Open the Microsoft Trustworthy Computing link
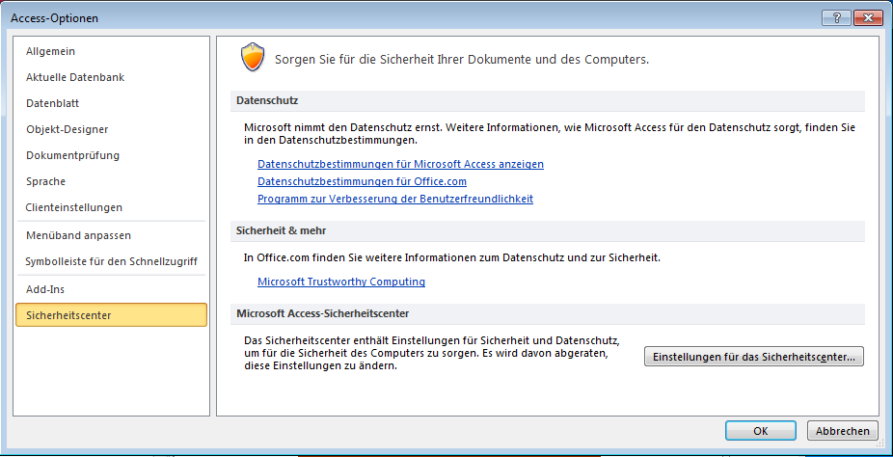The height and width of the screenshot is (457, 893). (x=341, y=282)
